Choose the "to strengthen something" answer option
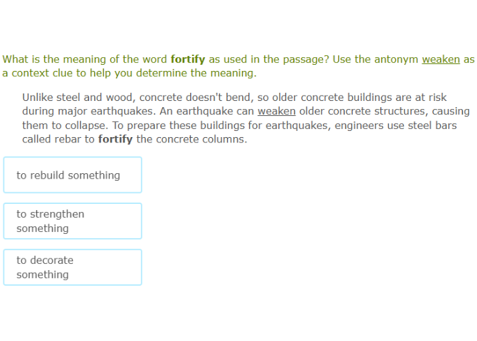This screenshot has height=341, width=477. pos(72,221)
